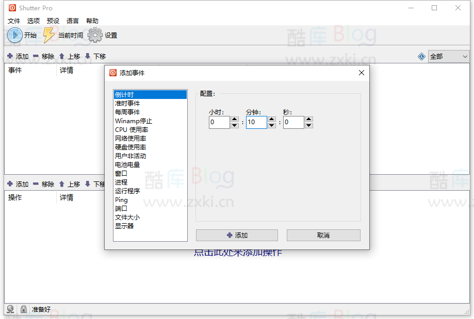The image size is (474, 319).
Task: Click the plus 添加 icon on the event toolbar
Action: point(10,56)
